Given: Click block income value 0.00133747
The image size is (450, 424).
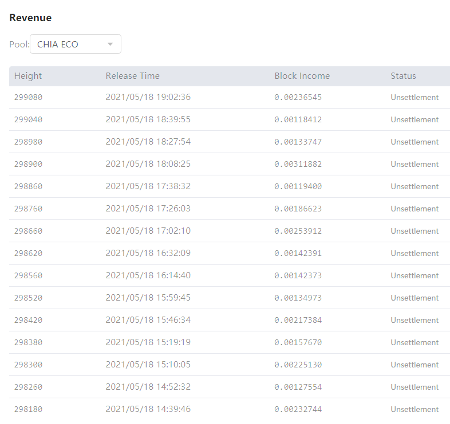Looking at the screenshot, I should pos(298,142).
